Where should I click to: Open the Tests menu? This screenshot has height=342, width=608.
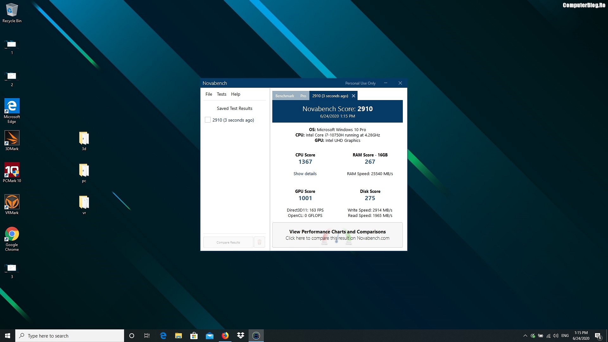coord(221,94)
